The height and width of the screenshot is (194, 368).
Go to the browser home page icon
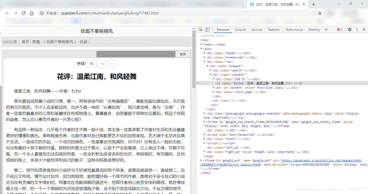tap(32, 13)
